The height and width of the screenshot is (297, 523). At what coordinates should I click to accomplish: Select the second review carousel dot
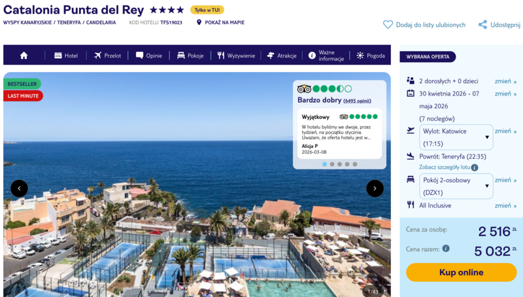[332, 164]
